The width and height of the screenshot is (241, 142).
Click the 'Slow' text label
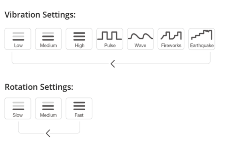point(18,115)
